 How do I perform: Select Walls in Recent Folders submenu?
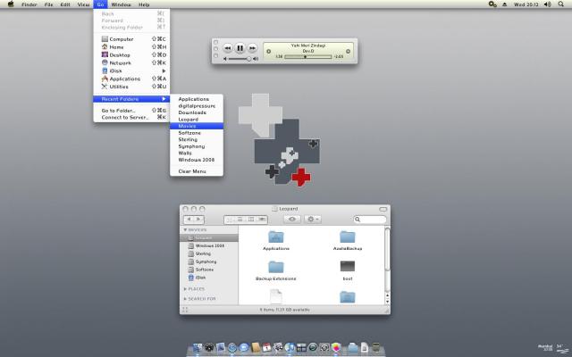click(x=197, y=153)
